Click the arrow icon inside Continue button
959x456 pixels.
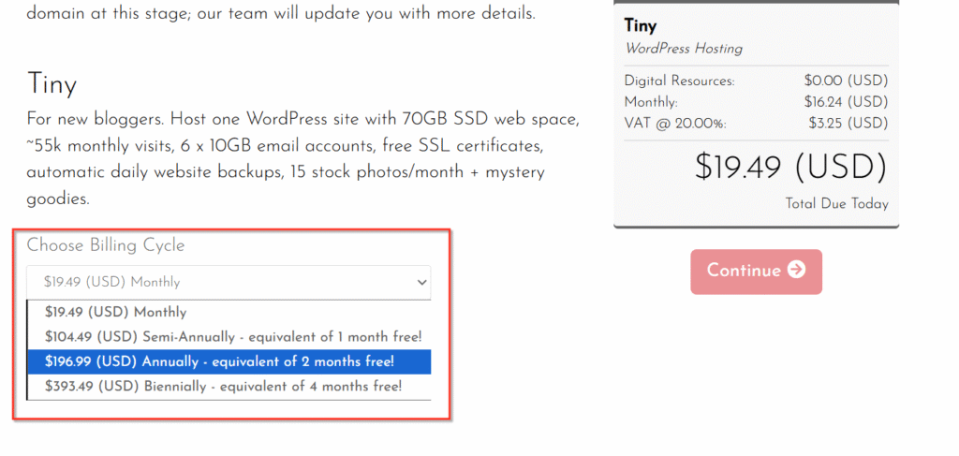tap(796, 271)
